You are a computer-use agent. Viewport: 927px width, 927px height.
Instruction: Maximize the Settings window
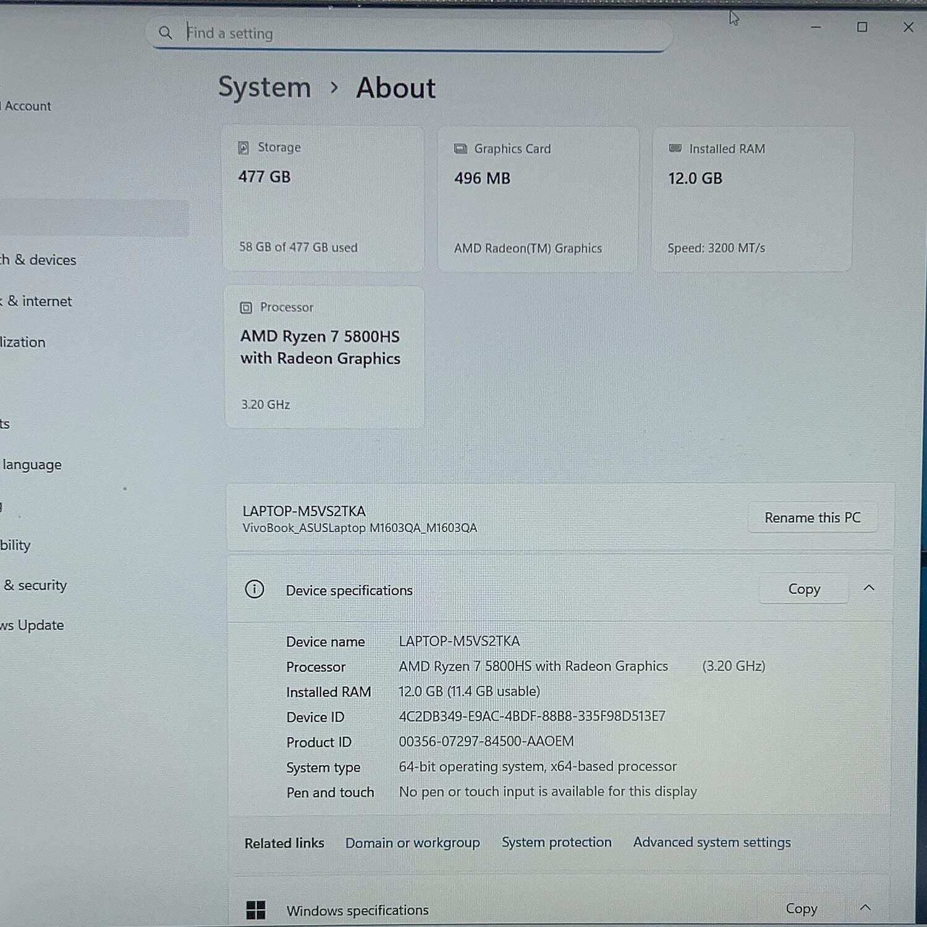click(x=862, y=27)
